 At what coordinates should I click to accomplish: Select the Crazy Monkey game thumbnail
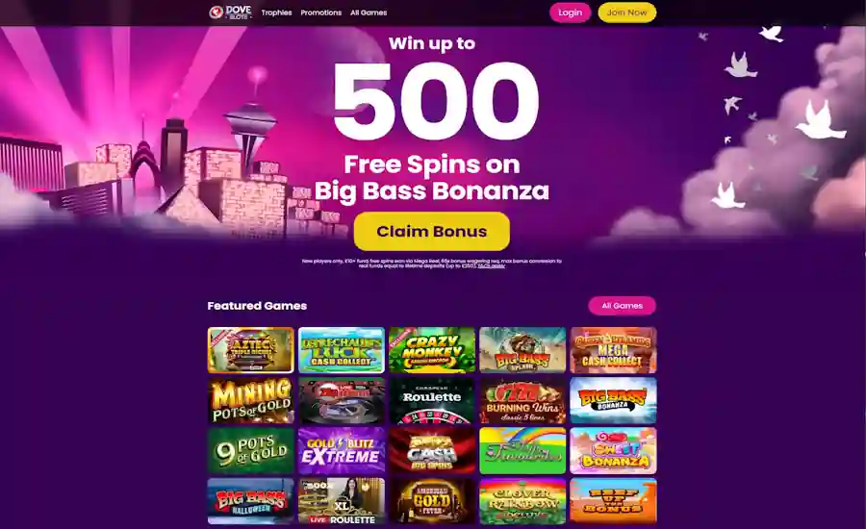[x=432, y=350]
